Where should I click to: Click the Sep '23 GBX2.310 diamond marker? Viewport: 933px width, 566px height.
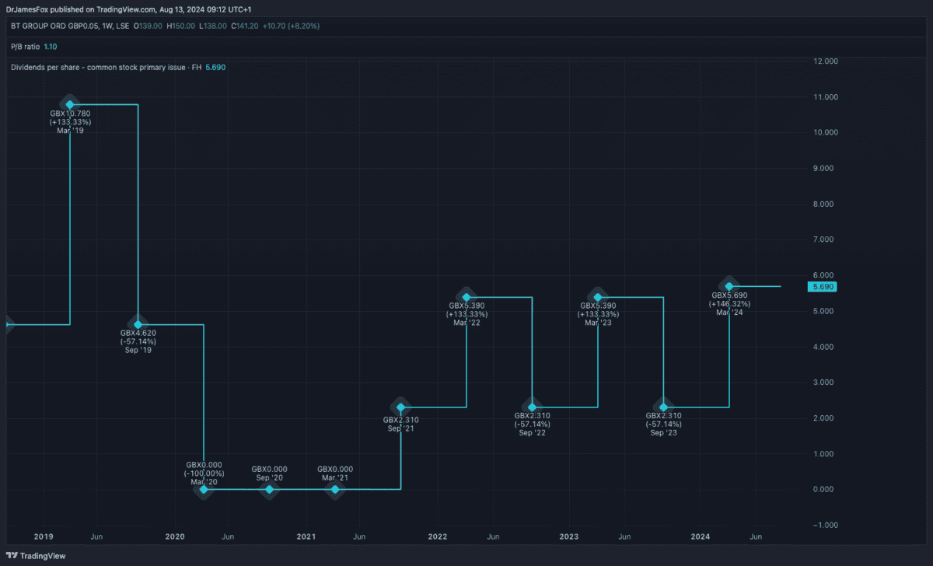(663, 407)
